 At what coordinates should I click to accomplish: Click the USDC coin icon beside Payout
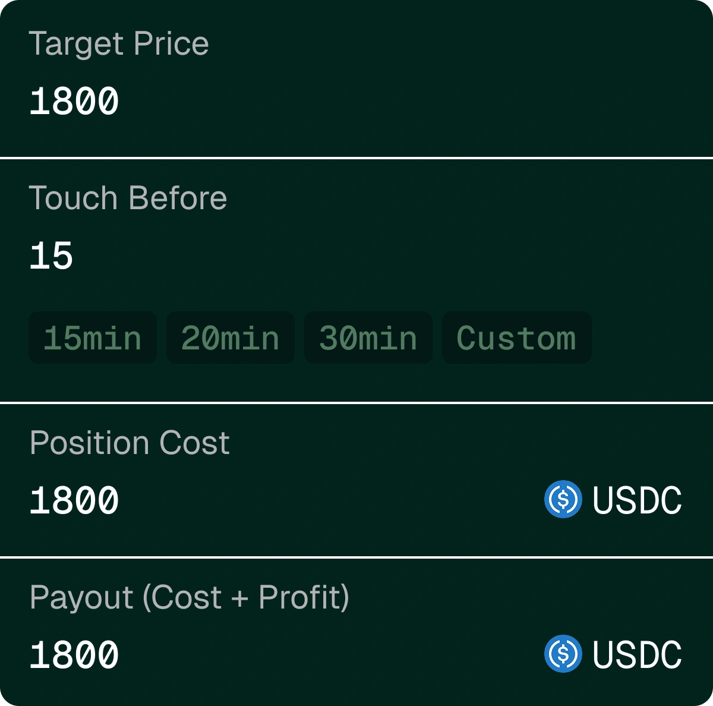point(563,654)
